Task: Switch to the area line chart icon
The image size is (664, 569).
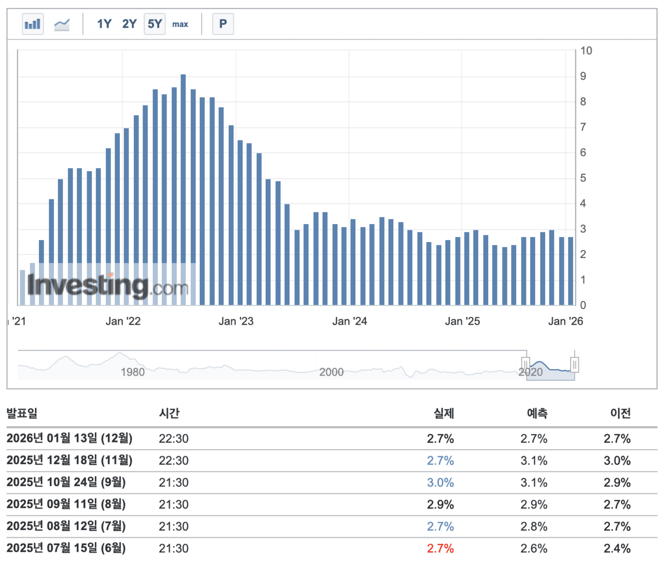Action: point(61,23)
